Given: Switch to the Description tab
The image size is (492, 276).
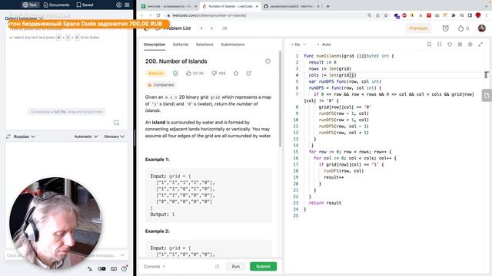Looking at the screenshot, I should pos(155,44).
